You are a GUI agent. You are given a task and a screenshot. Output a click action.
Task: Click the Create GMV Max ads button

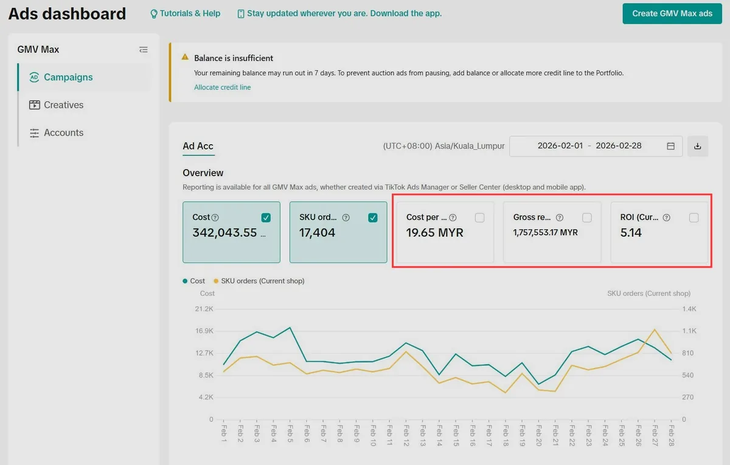(x=672, y=13)
